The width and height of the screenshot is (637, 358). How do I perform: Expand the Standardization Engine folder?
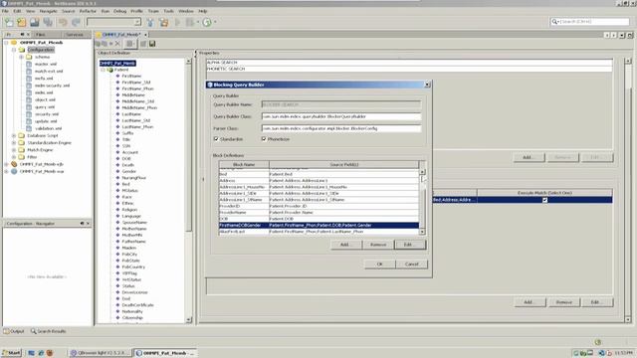[14, 143]
